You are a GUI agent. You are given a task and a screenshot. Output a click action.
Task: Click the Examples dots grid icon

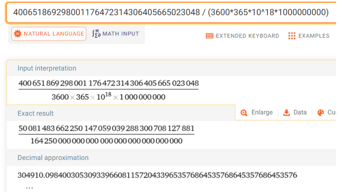point(292,36)
